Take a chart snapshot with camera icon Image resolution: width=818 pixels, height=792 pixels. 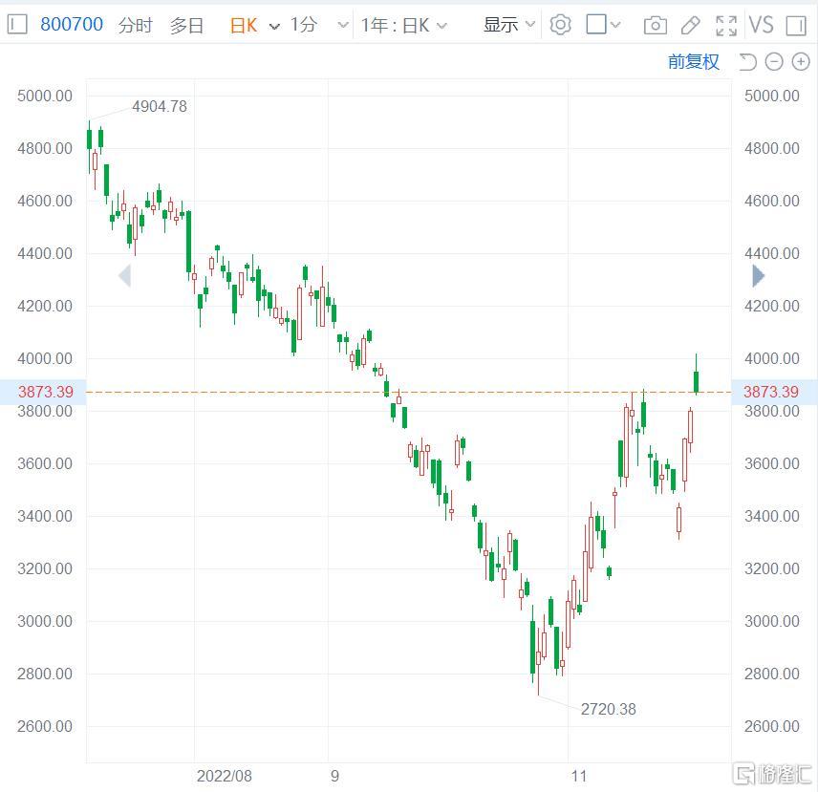tap(655, 25)
